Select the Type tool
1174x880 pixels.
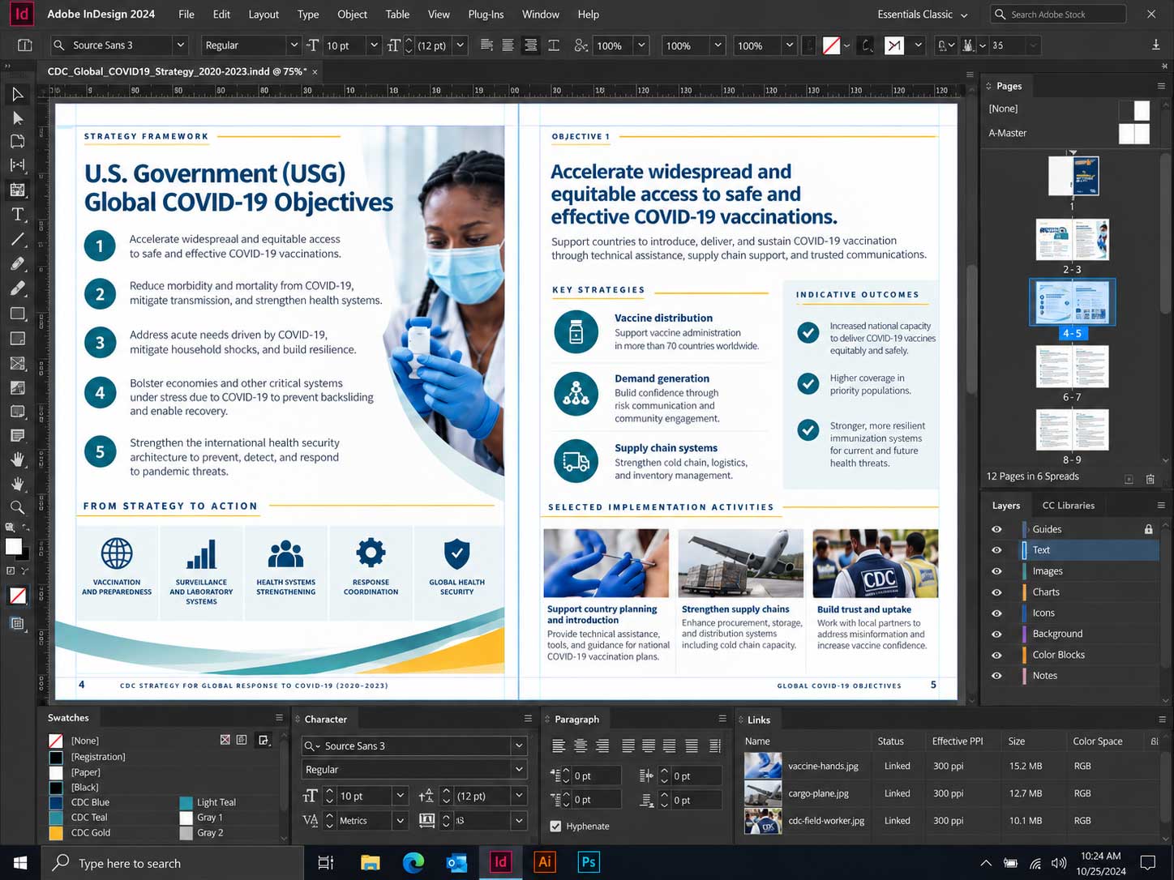pos(17,215)
